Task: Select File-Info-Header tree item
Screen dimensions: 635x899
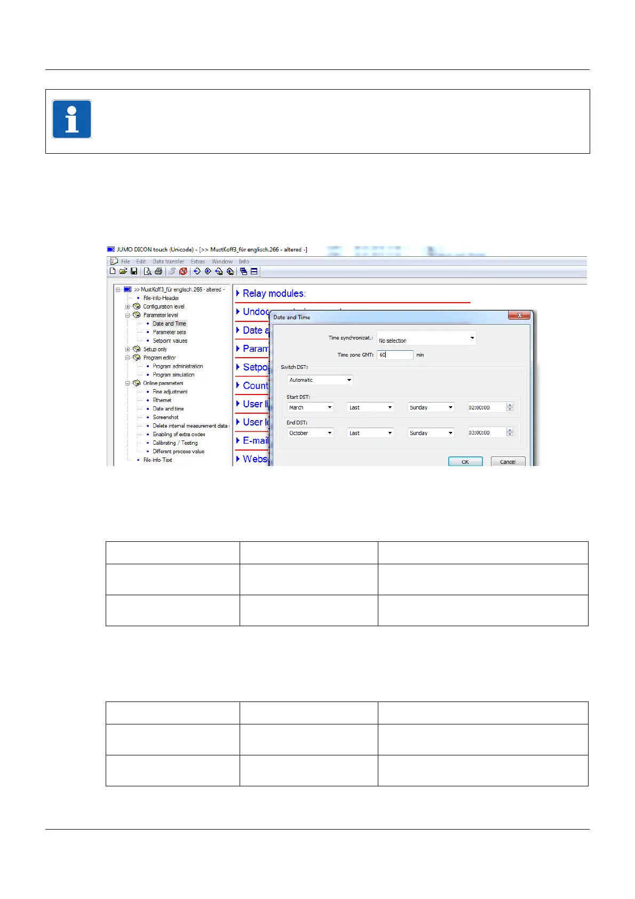Action: pos(161,298)
